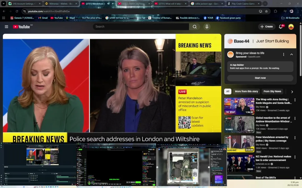The height and width of the screenshot is (188, 302).
Task: Click the YouTube Search field
Action: pyautogui.click(x=141, y=27)
